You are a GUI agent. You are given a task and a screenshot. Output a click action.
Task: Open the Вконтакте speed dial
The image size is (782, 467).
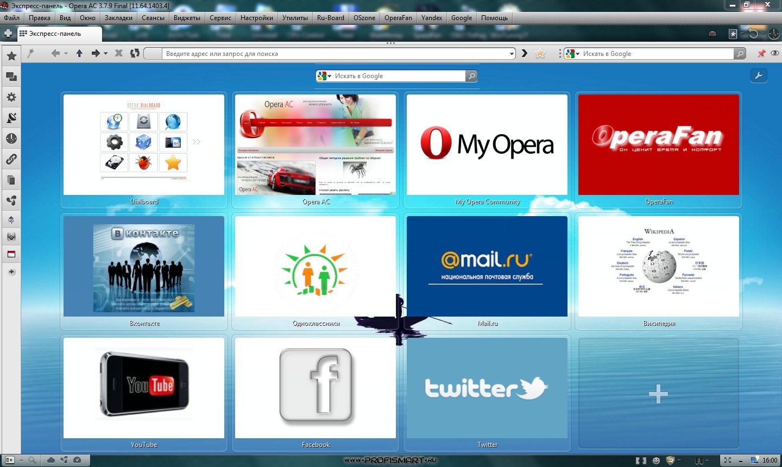tap(144, 272)
